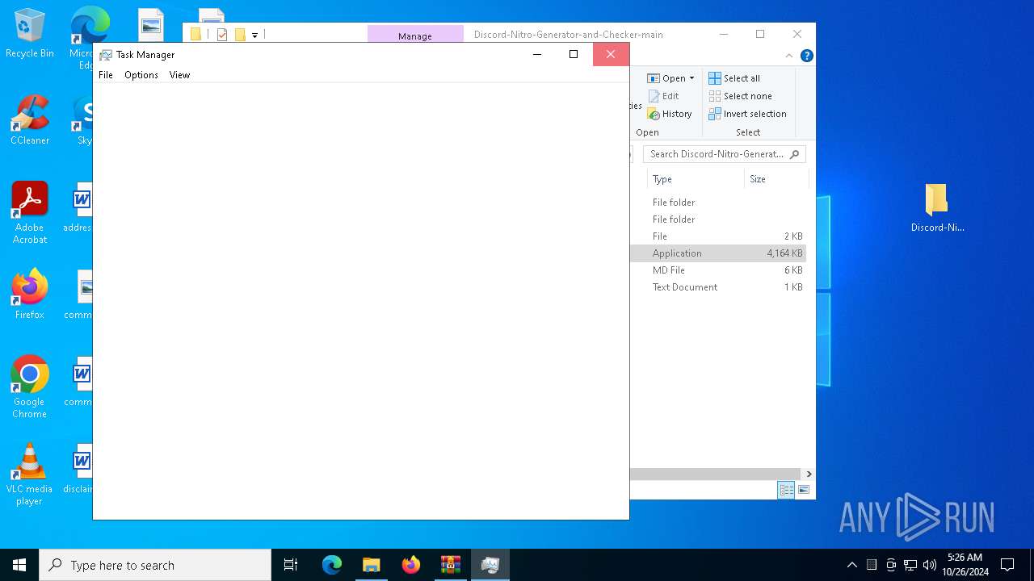
Task: Click History in Explorer Open group
Action: point(670,114)
